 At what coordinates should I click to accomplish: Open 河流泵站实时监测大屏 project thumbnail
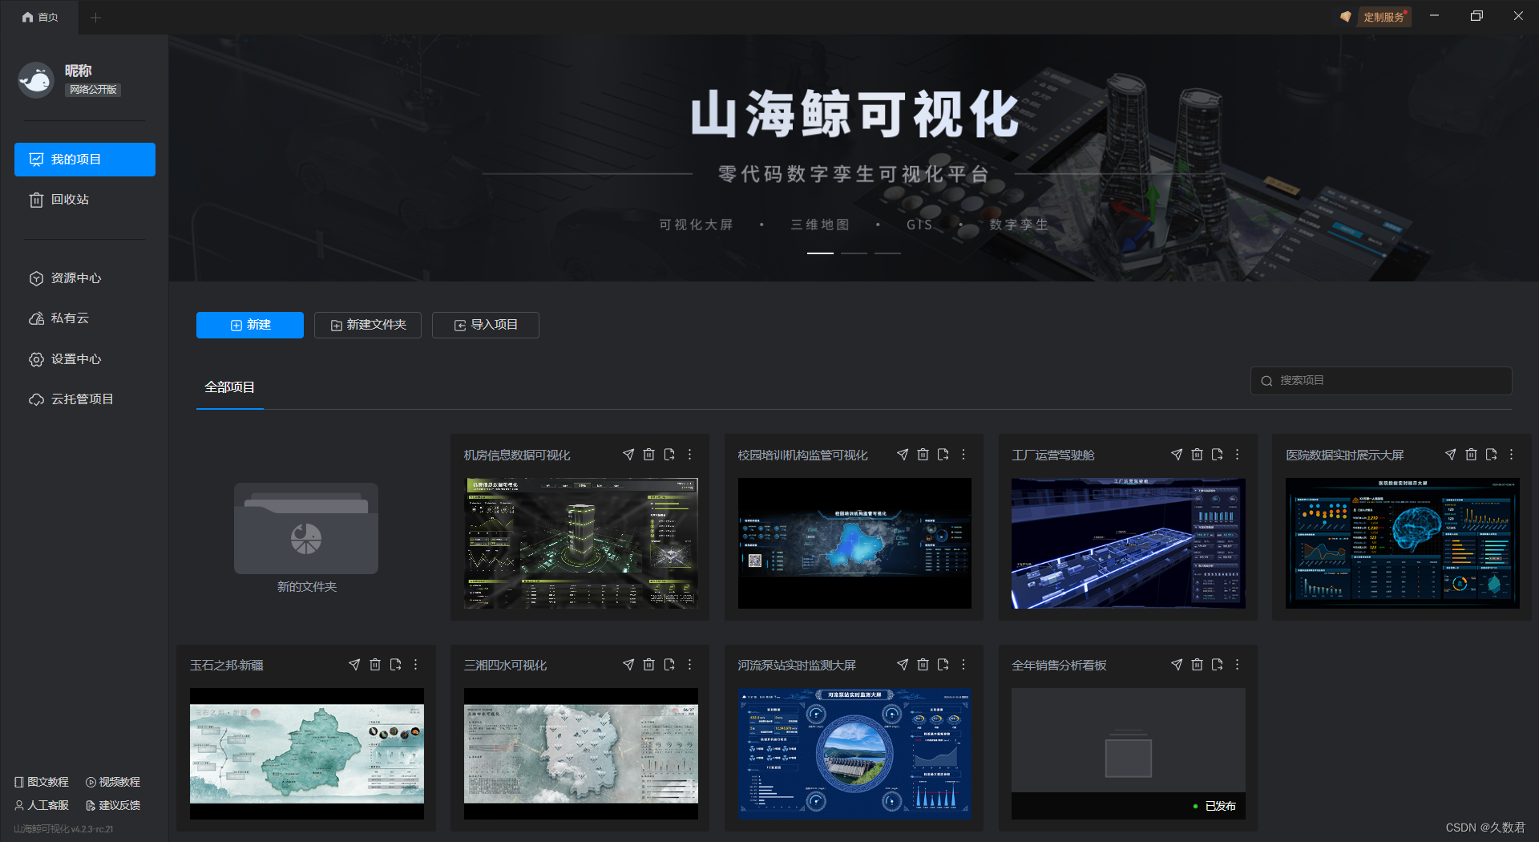(x=854, y=753)
